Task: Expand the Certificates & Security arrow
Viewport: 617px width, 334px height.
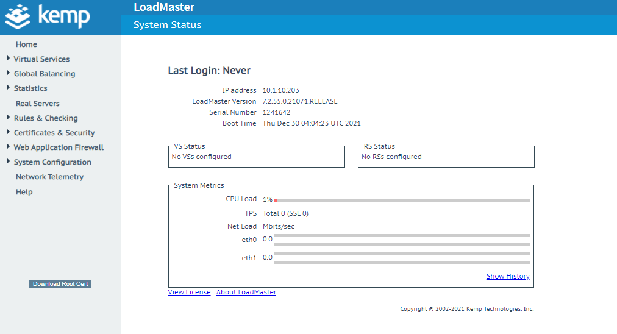Action: (9, 132)
